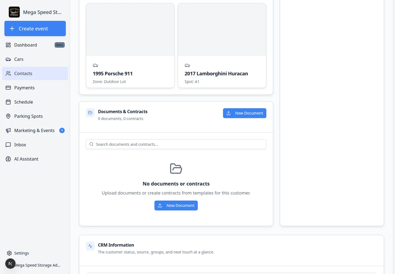Open the 1995 Porsche 911 card image
Viewport: 395px width, 274px height.
point(130,30)
